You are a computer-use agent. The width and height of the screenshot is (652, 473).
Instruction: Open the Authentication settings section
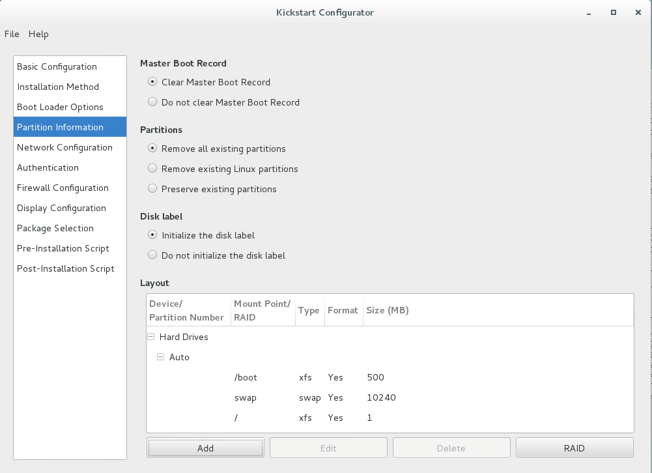click(48, 167)
